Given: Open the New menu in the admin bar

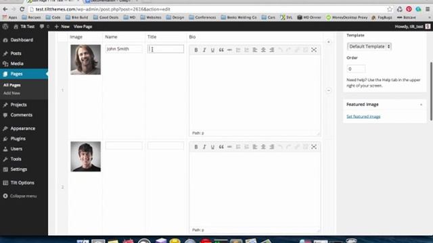Looking at the screenshot, I should point(62,26).
